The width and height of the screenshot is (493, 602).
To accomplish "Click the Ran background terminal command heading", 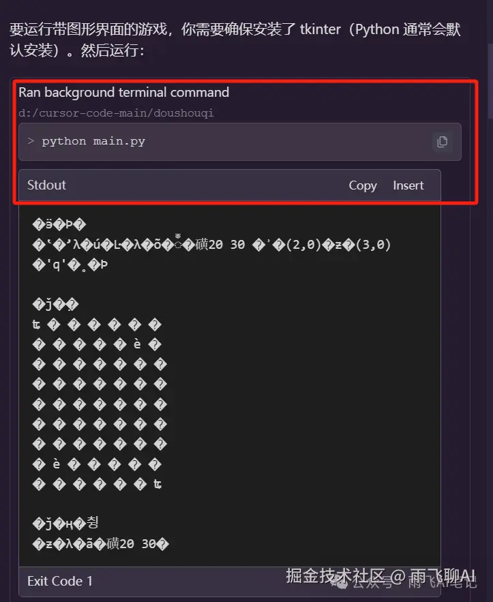I will [x=123, y=92].
